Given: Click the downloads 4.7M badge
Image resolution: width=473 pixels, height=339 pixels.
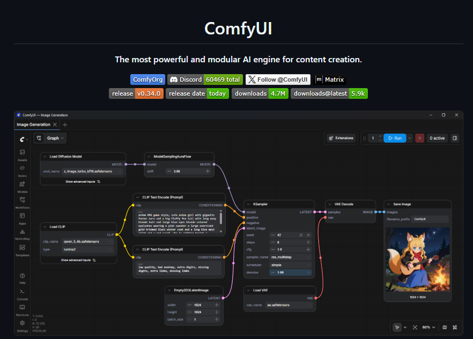Looking at the screenshot, I should tap(260, 93).
